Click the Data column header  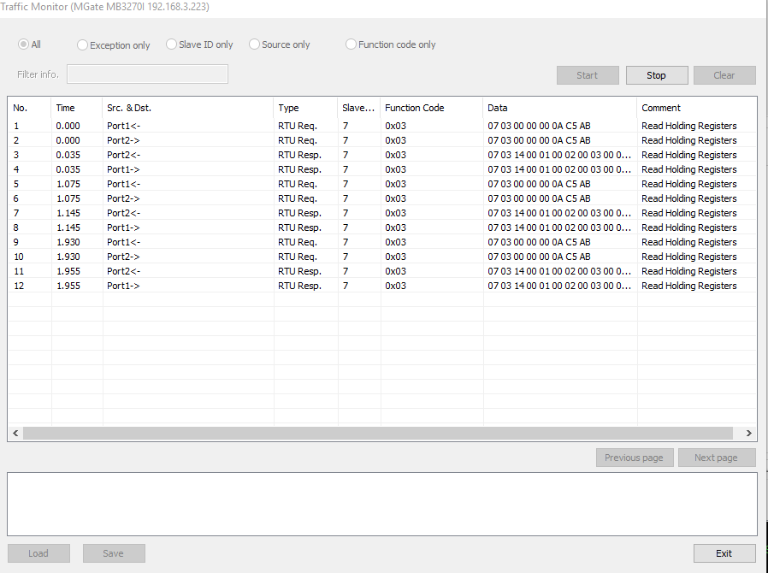[x=560, y=108]
